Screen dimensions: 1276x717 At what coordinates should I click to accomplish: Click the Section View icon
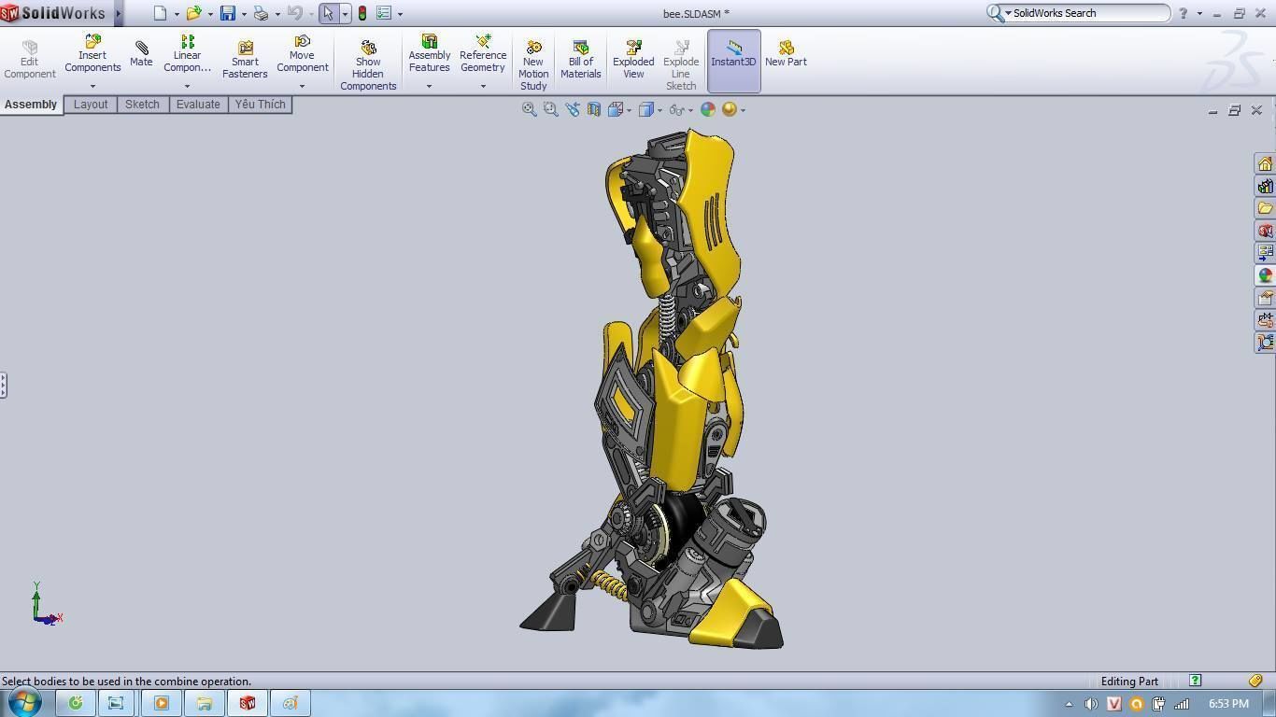[593, 109]
